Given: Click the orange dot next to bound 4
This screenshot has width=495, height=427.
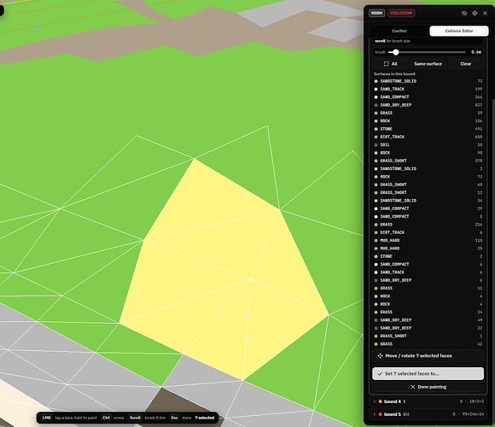Looking at the screenshot, I should coord(380,401).
